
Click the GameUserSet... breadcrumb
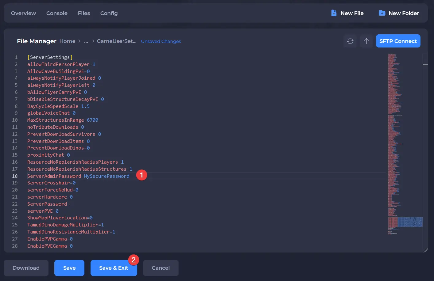pyautogui.click(x=117, y=41)
